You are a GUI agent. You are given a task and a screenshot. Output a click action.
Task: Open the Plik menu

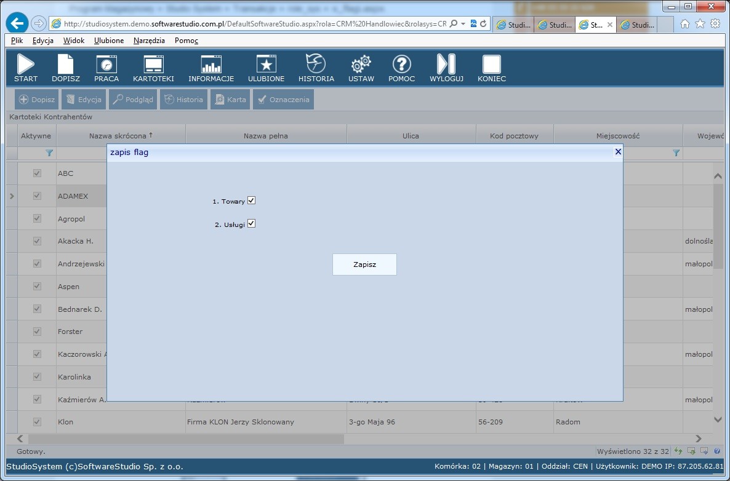[17, 41]
